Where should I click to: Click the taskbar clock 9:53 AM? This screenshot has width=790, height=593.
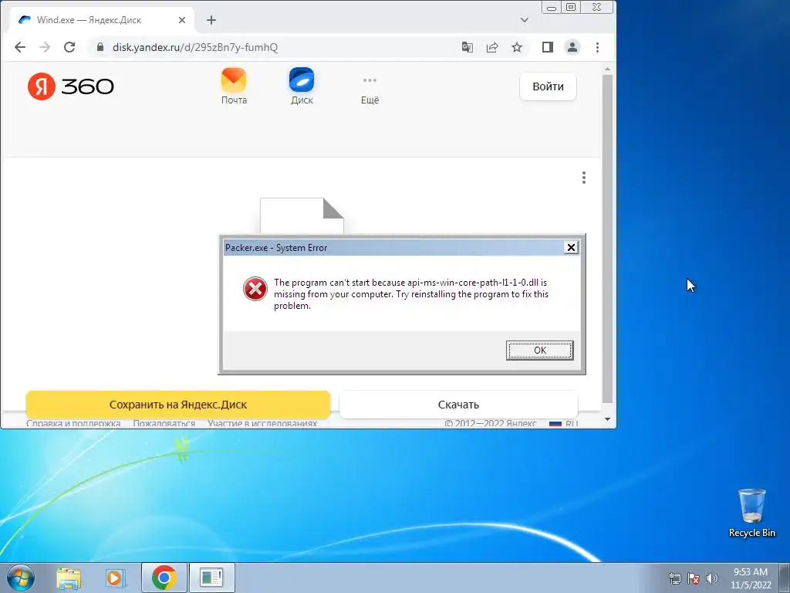coord(751,578)
